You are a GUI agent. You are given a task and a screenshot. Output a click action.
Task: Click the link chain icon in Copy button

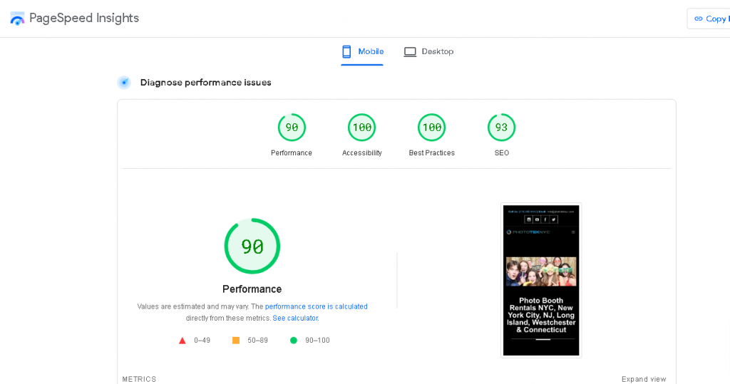tap(699, 19)
